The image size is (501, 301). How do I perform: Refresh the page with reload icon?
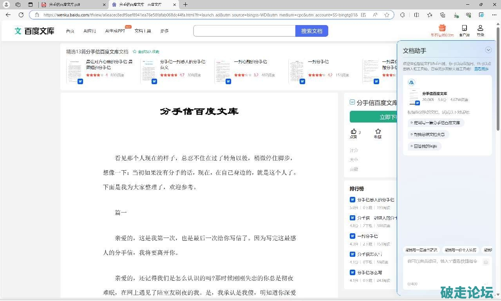[21, 15]
